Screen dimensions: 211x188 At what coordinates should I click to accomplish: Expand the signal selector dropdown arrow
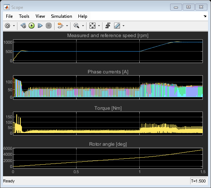pos(67,26)
